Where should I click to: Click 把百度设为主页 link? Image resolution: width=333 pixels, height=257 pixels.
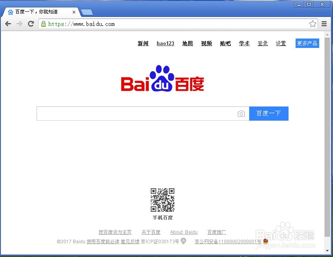pos(115,232)
